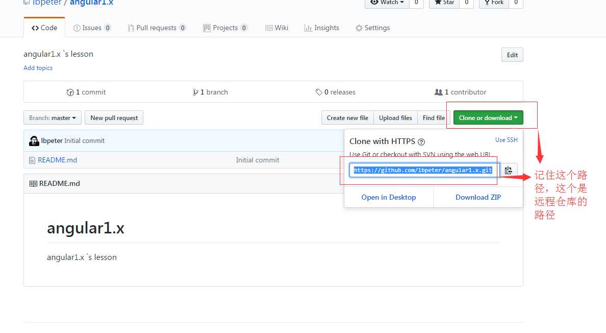Image resolution: width=606 pixels, height=333 pixels.
Task: Click the Issues tab exclamation icon
Action: point(77,28)
